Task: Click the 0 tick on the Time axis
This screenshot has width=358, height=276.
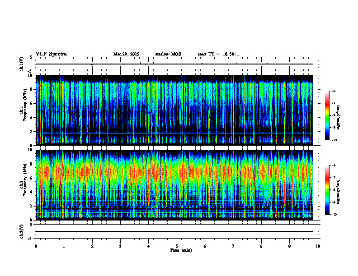Action: 36,246
